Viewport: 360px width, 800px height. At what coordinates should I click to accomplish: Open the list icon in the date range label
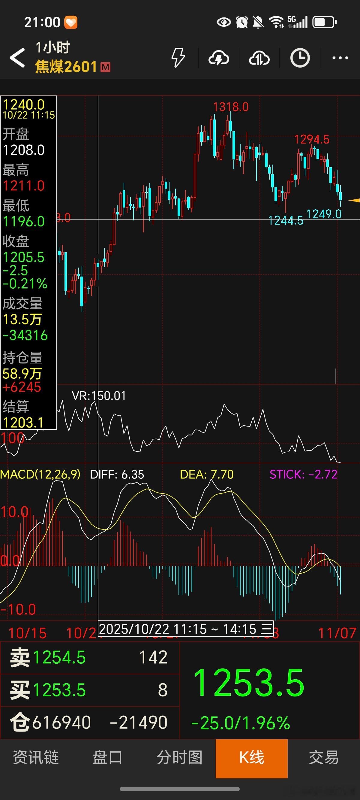coord(266,629)
